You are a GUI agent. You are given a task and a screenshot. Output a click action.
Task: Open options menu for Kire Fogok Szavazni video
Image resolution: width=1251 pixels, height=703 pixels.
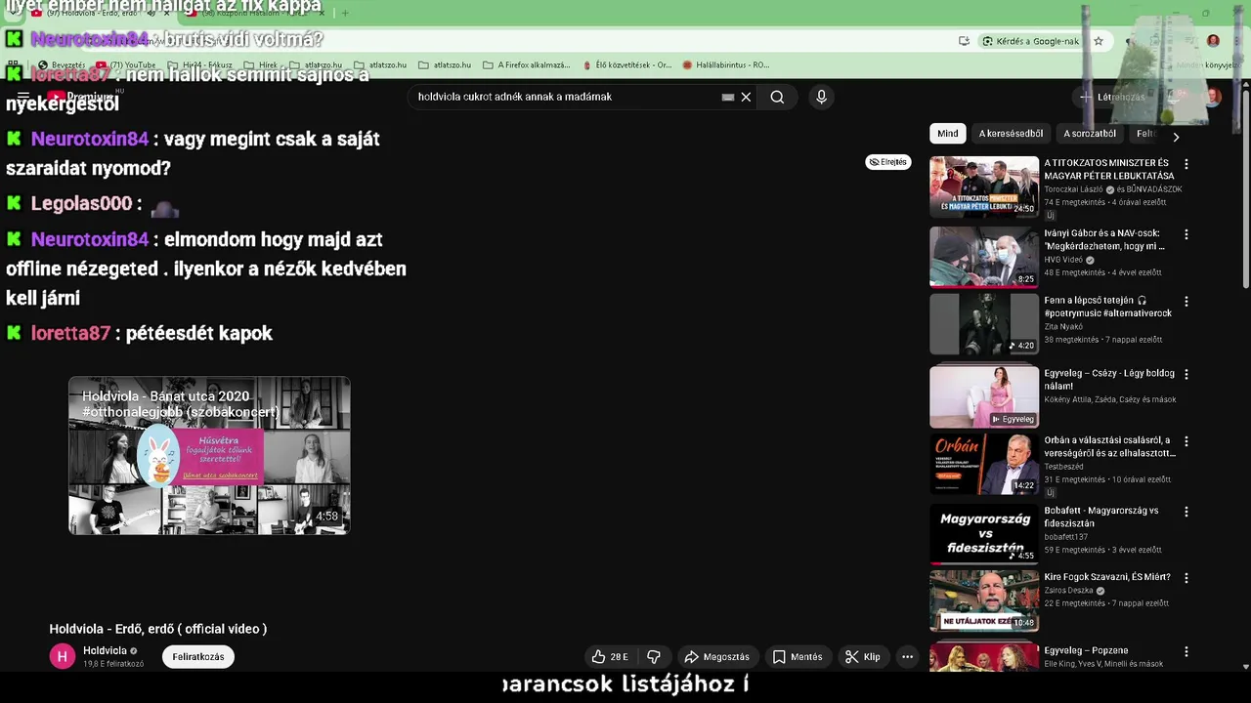(1186, 578)
